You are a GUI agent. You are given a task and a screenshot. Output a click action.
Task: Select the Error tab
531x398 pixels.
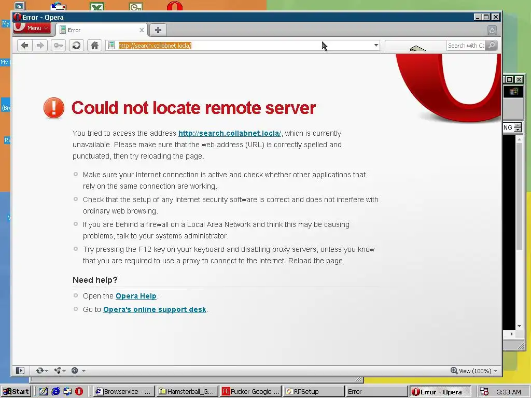pos(102,30)
